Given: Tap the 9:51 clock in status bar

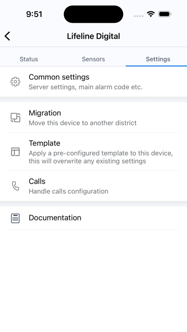Looking at the screenshot, I should tap(34, 14).
